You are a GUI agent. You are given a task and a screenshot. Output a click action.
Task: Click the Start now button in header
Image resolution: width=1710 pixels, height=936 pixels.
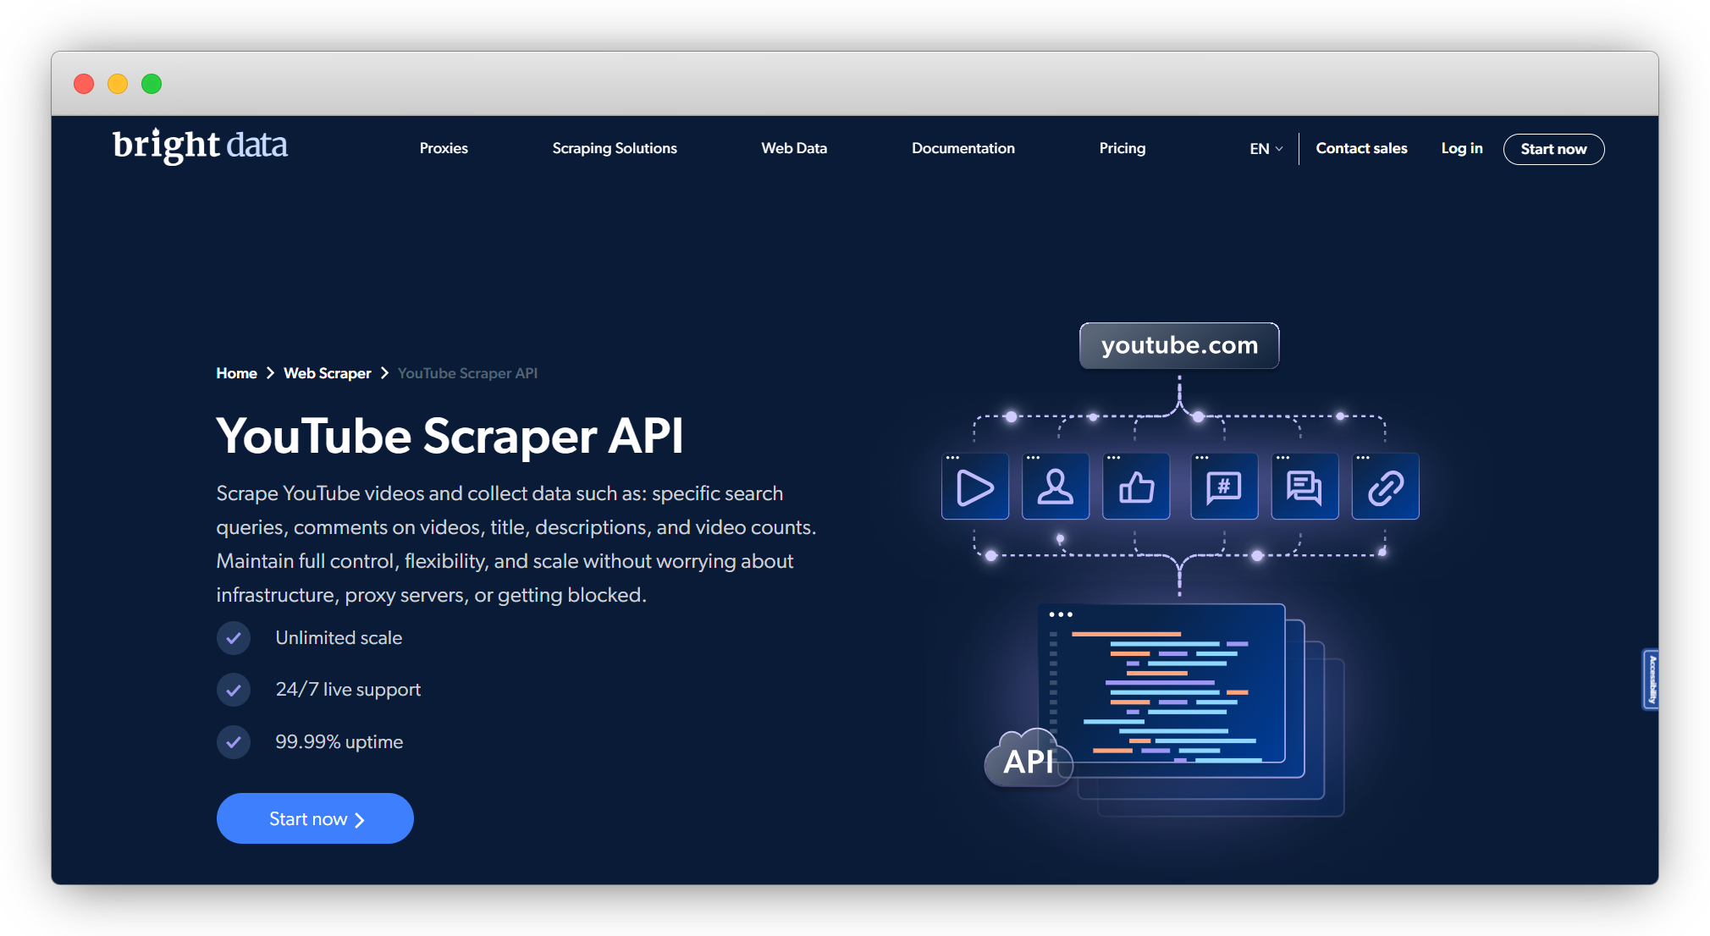(1553, 149)
